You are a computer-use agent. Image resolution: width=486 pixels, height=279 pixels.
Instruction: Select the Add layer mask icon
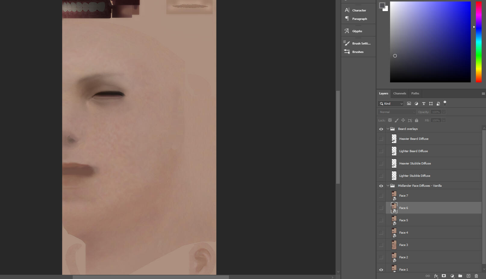pyautogui.click(x=444, y=276)
